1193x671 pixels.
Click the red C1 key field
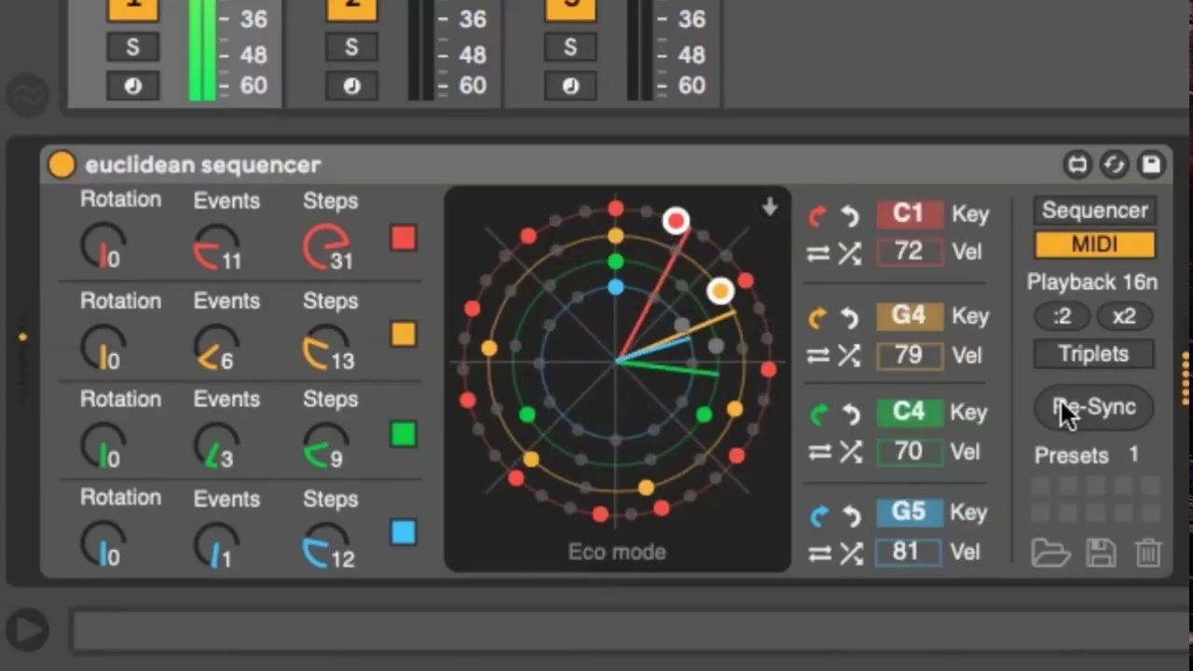(x=909, y=213)
